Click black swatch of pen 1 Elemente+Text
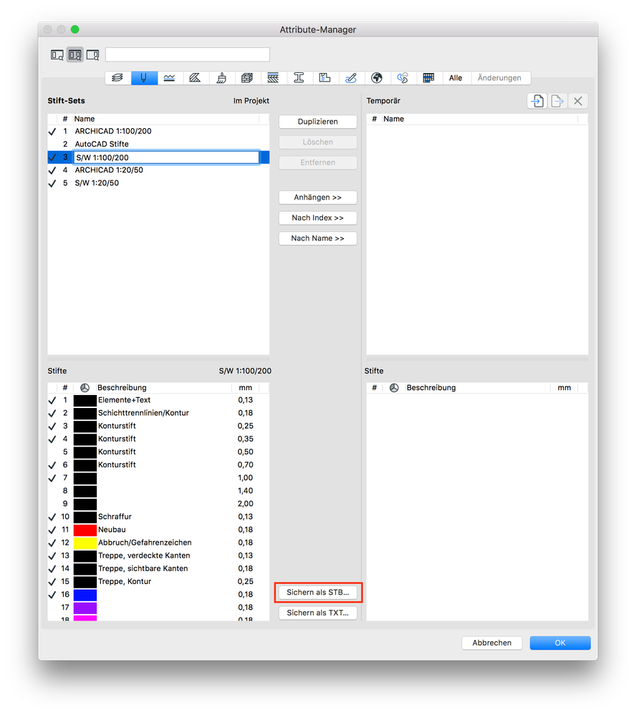The image size is (636, 715). pyautogui.click(x=85, y=400)
